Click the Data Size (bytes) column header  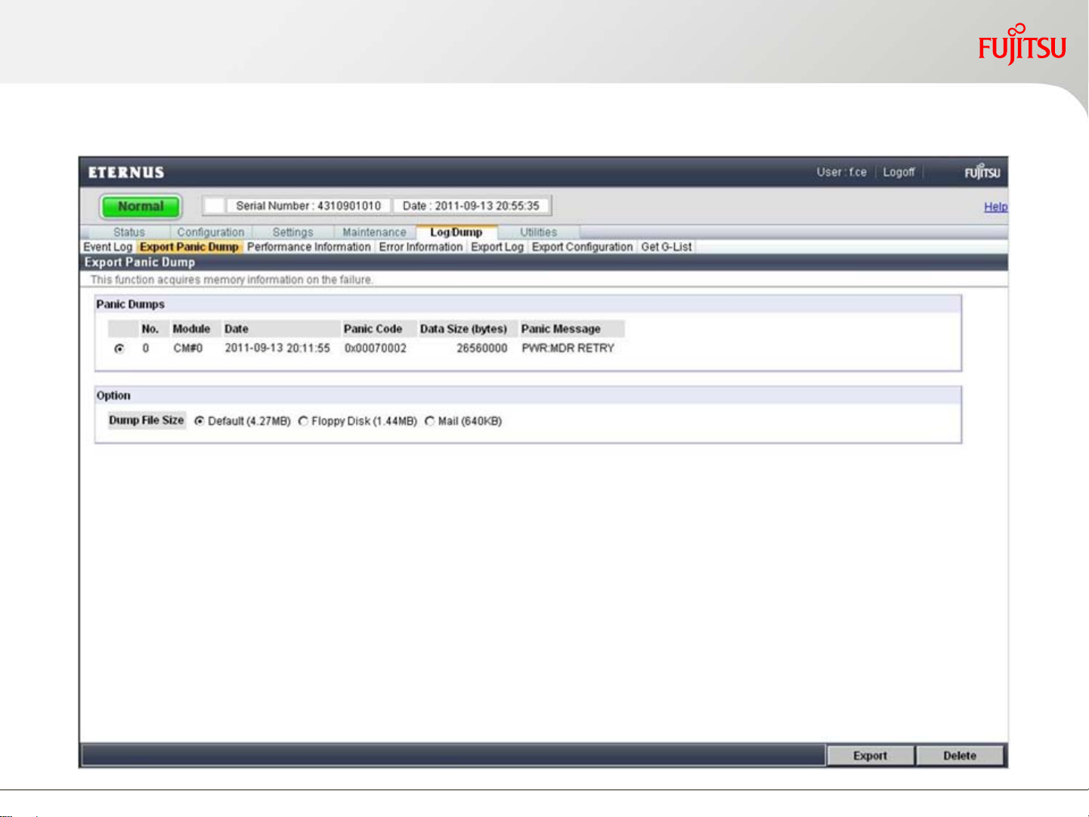pyautogui.click(x=463, y=329)
